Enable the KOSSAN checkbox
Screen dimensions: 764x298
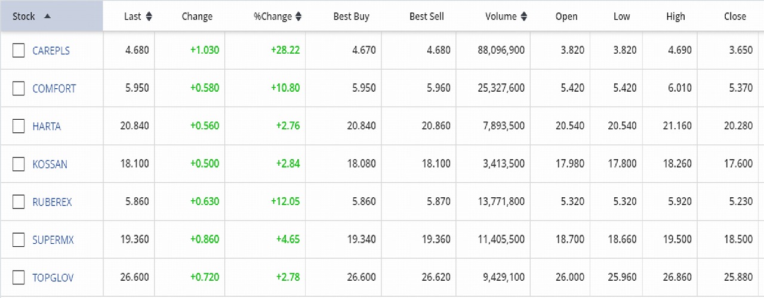(x=19, y=164)
